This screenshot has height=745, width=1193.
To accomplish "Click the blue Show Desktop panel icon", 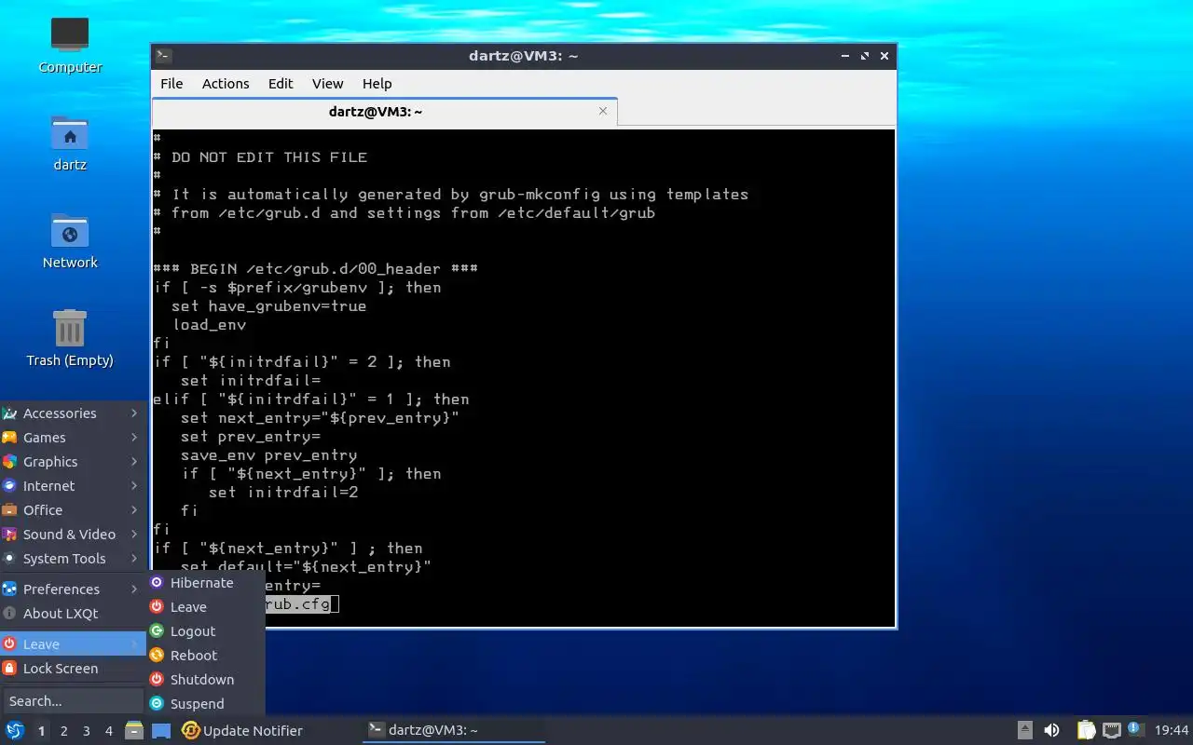I will point(161,730).
